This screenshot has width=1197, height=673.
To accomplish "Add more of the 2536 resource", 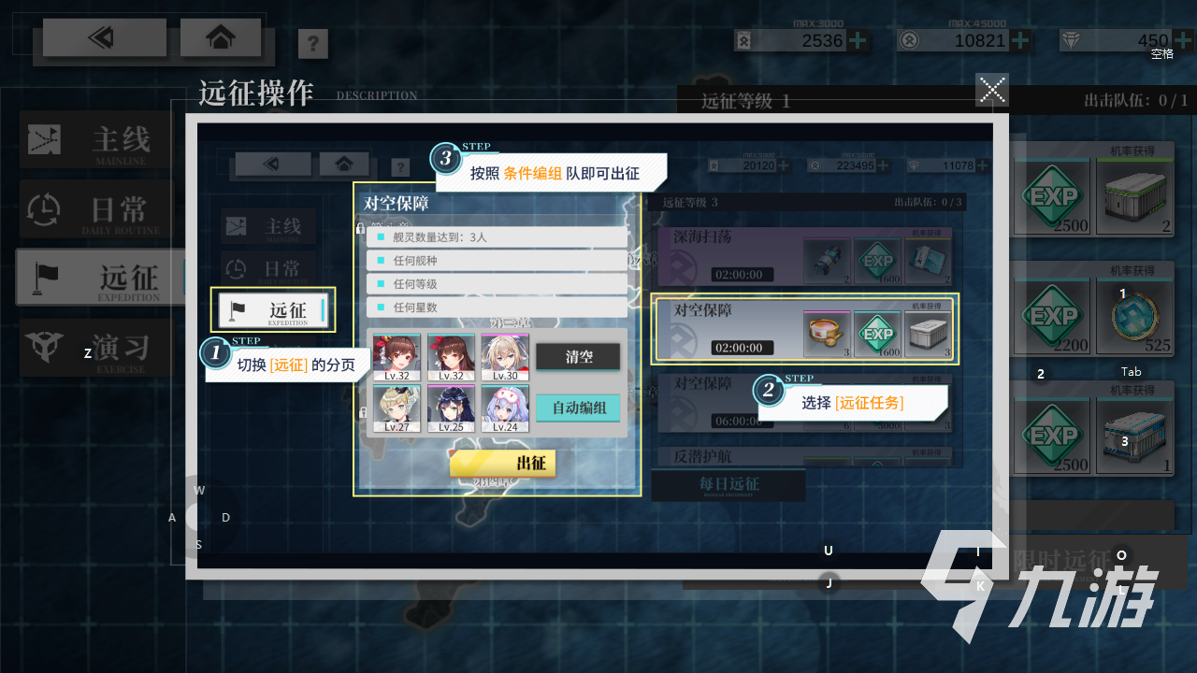I will pos(858,40).
